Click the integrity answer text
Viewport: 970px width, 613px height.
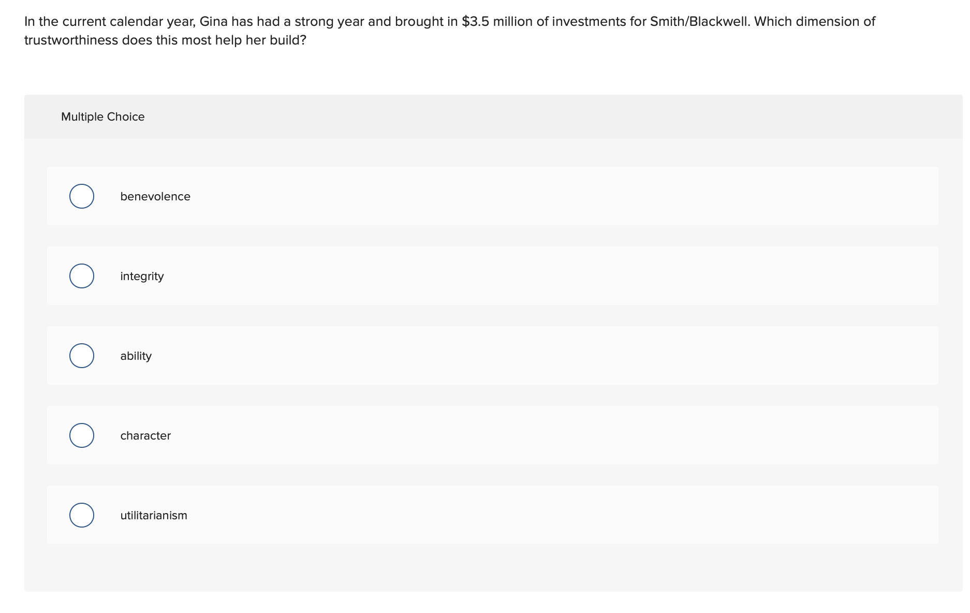pos(142,276)
